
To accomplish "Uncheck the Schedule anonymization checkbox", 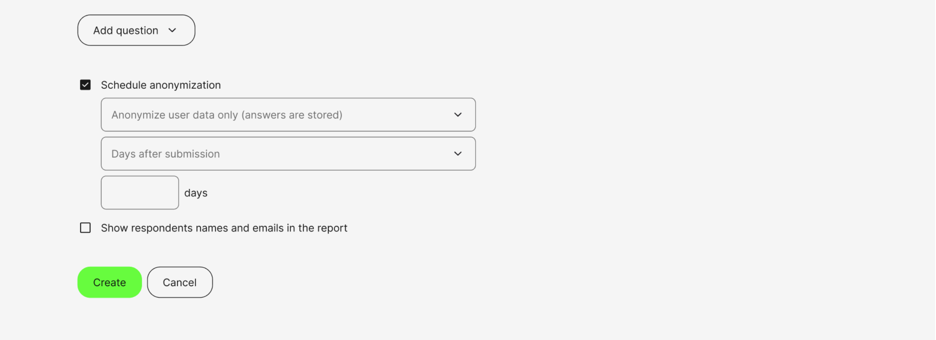I will click(x=85, y=85).
